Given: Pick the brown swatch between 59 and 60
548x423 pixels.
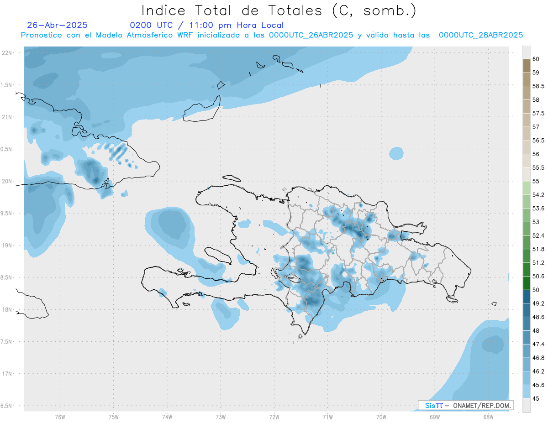Looking at the screenshot, I should pyautogui.click(x=527, y=65).
